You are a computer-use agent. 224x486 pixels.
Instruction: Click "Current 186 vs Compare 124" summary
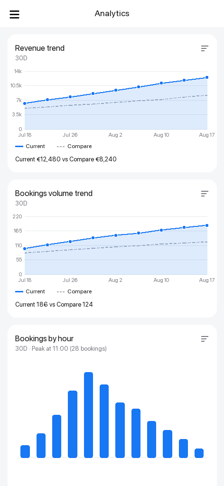click(54, 304)
